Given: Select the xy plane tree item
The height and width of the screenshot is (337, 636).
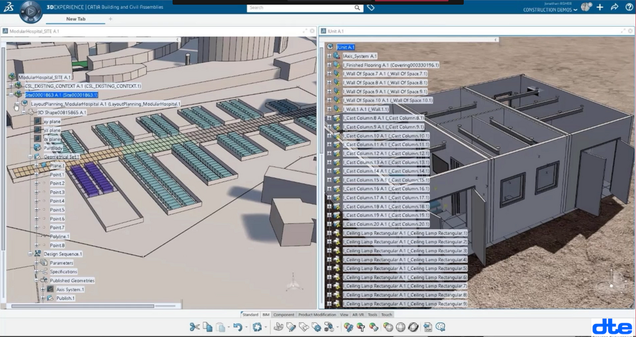Looking at the screenshot, I should [x=52, y=121].
